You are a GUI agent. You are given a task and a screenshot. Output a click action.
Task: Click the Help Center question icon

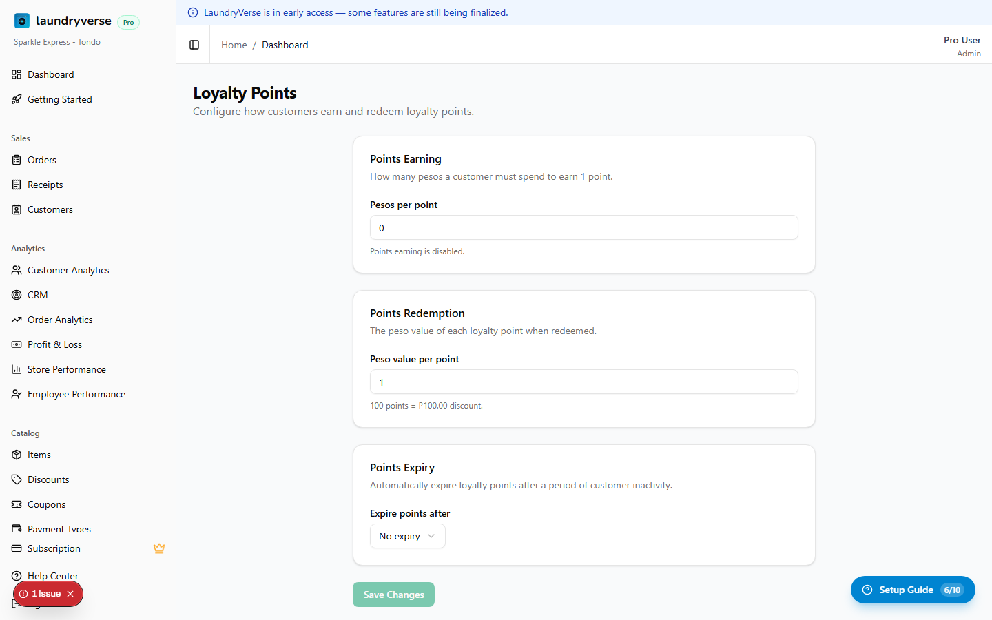(x=17, y=576)
